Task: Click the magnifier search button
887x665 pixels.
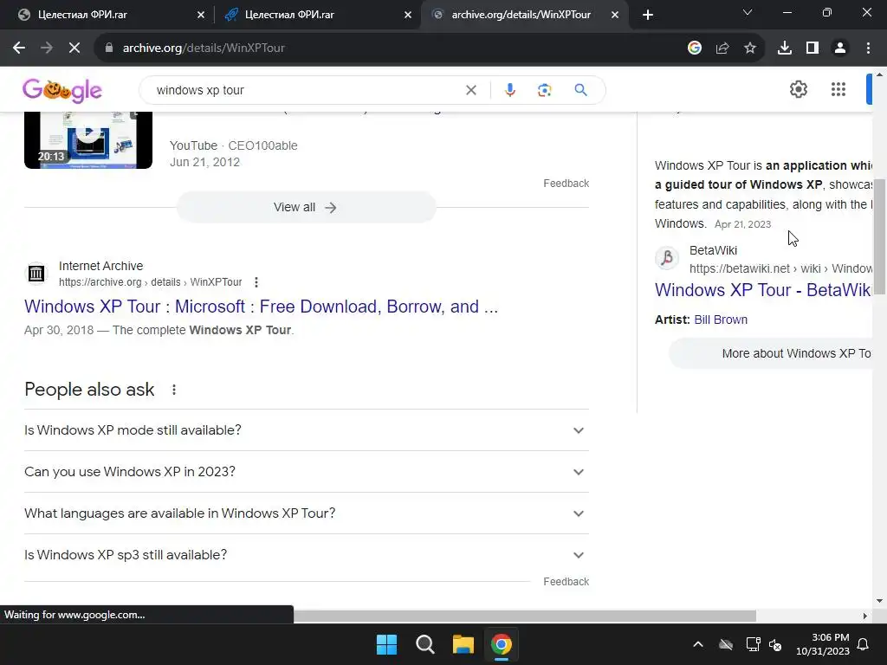Action: [580, 90]
